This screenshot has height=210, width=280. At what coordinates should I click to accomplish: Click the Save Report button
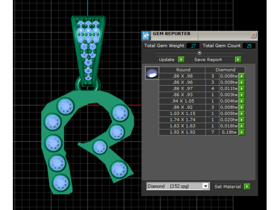pyautogui.click(x=214, y=60)
